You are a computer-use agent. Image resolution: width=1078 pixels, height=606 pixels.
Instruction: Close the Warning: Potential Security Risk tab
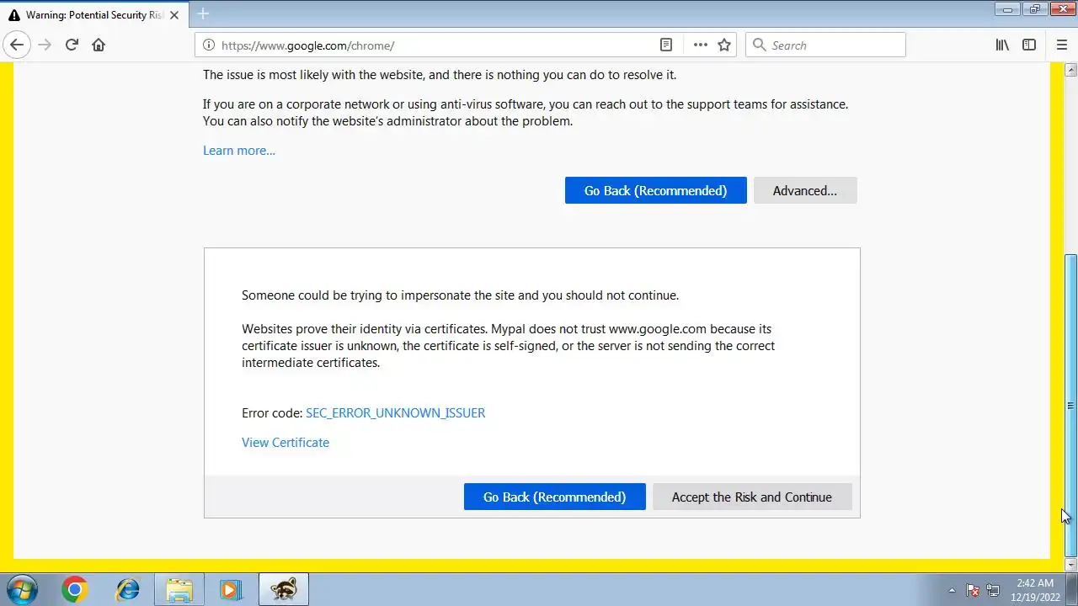(174, 15)
